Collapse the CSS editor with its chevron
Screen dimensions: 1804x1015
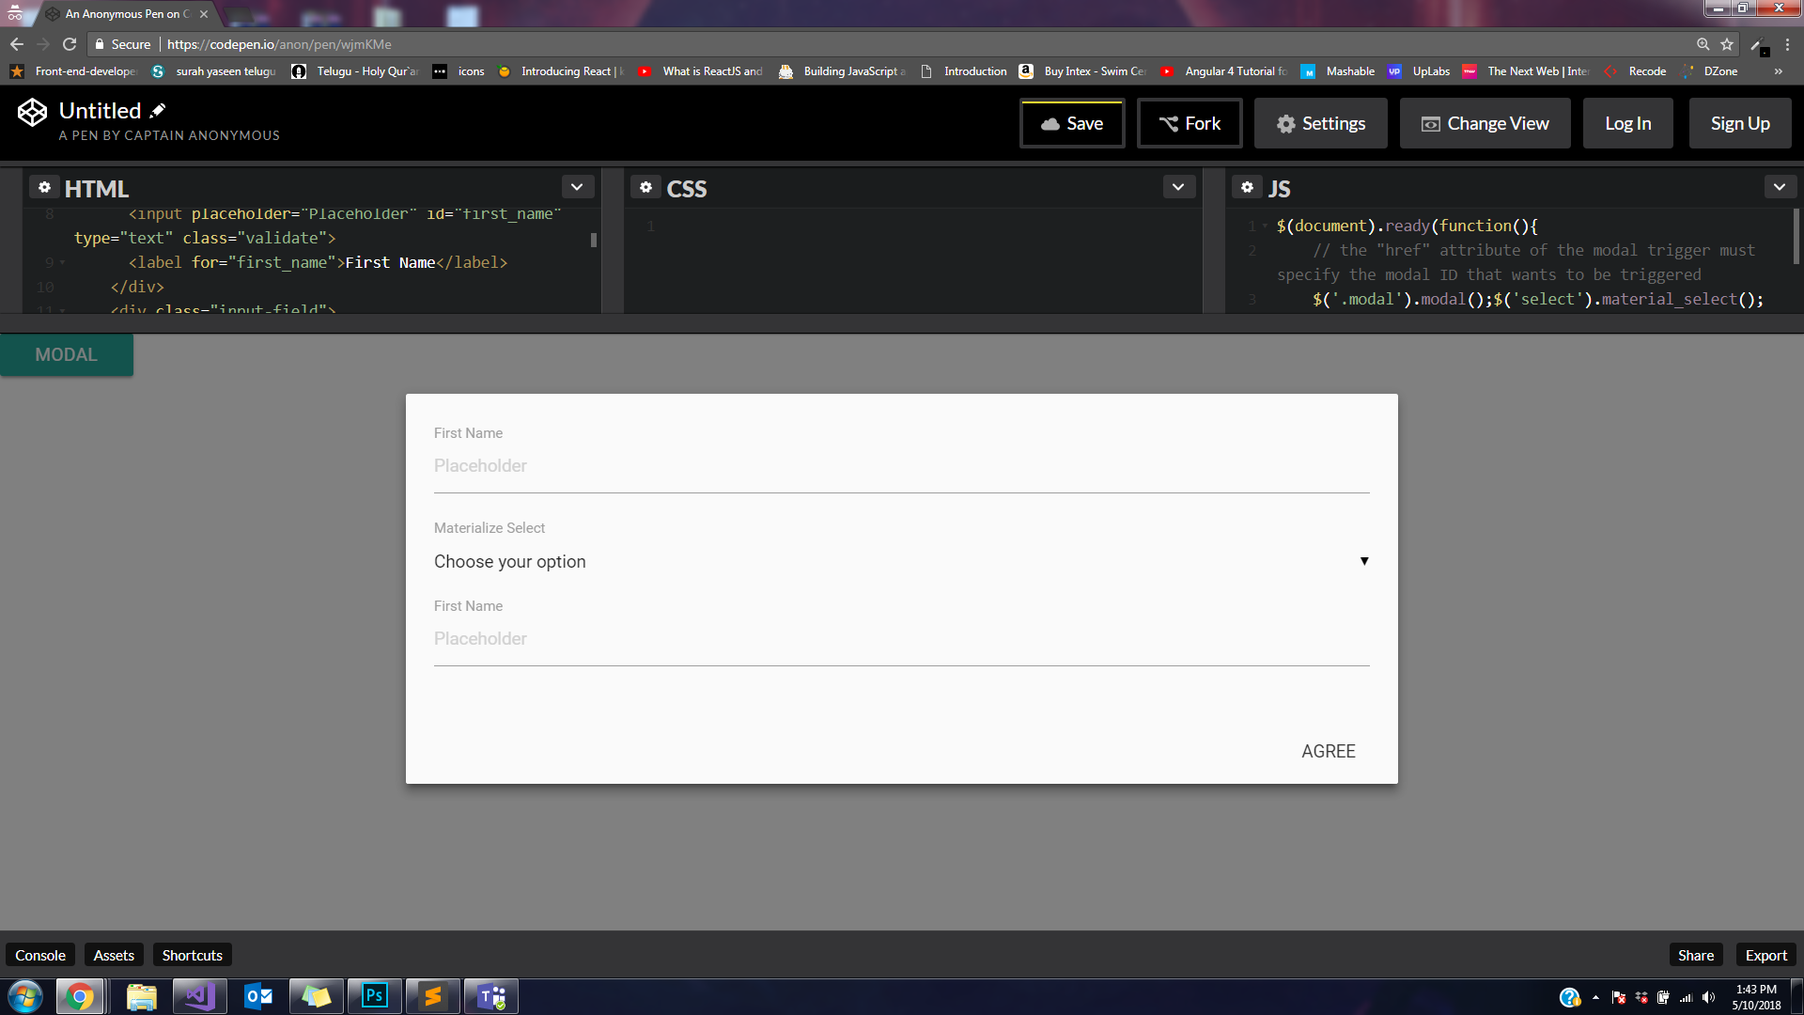[1178, 186]
